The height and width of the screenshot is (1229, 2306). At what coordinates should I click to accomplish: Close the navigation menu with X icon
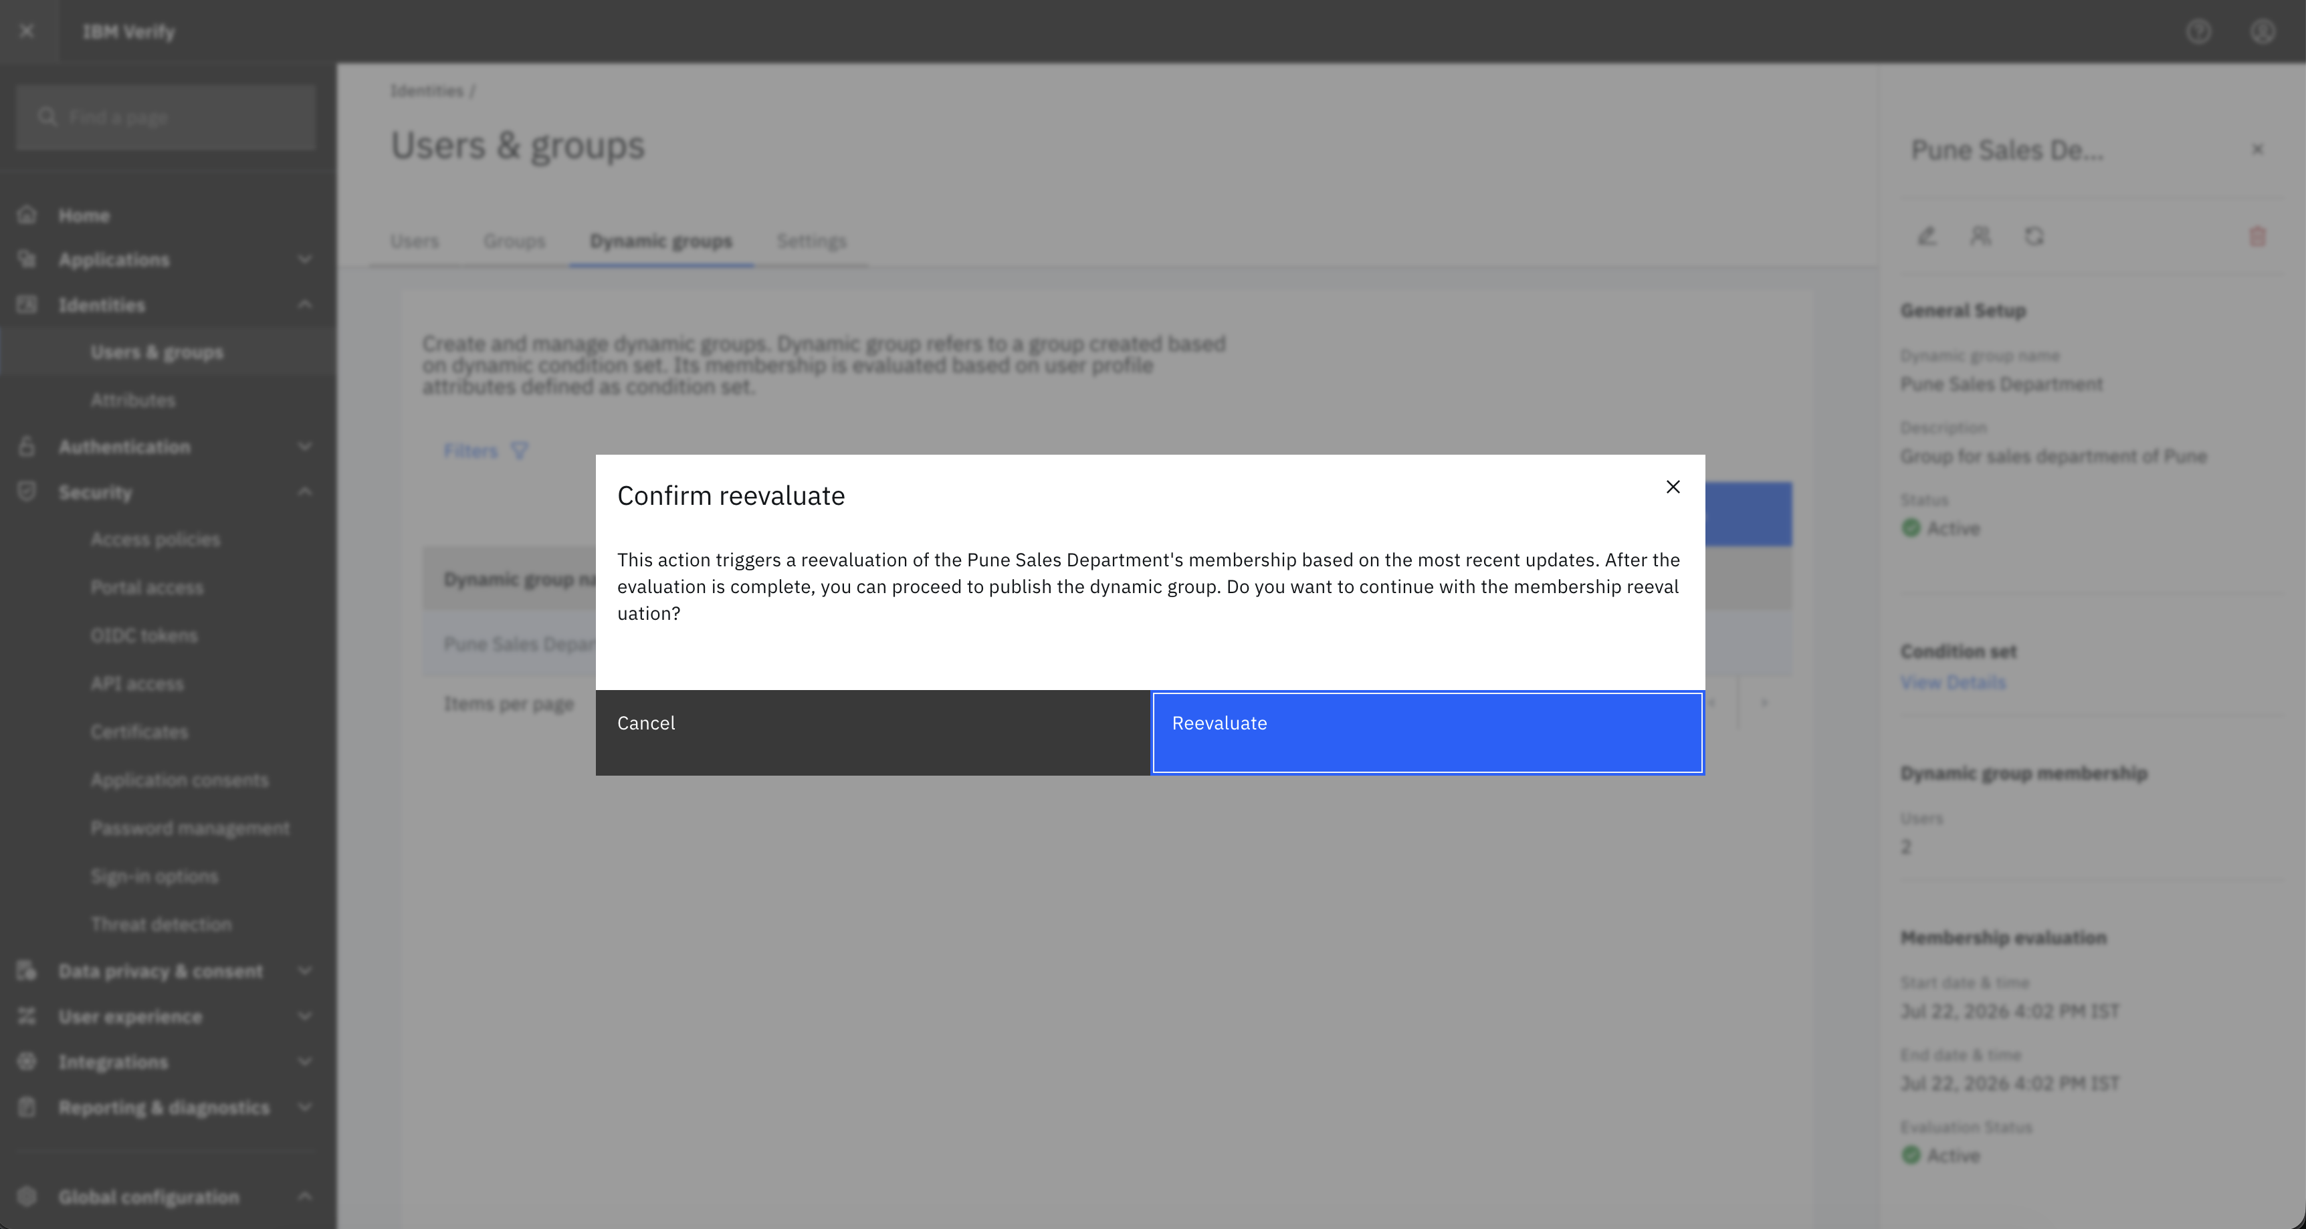27,31
